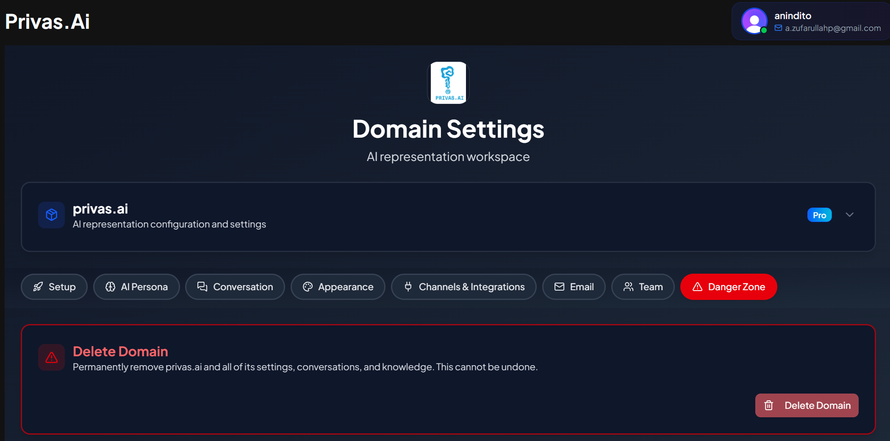Click the Pro plan badge
The width and height of the screenshot is (890, 441).
pyautogui.click(x=819, y=215)
